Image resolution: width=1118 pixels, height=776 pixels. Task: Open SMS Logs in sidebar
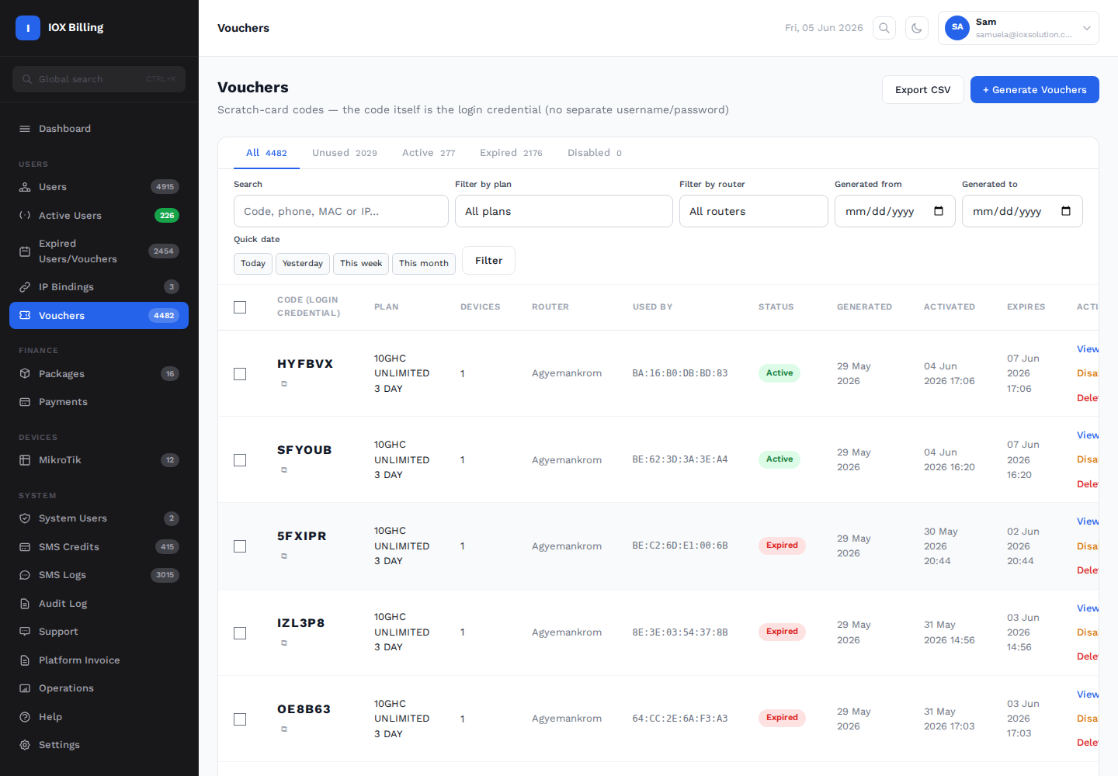(x=99, y=575)
